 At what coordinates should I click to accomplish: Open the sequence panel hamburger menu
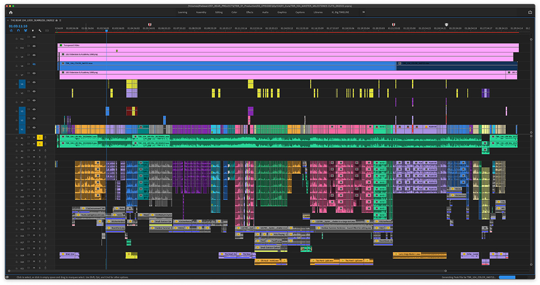60,21
